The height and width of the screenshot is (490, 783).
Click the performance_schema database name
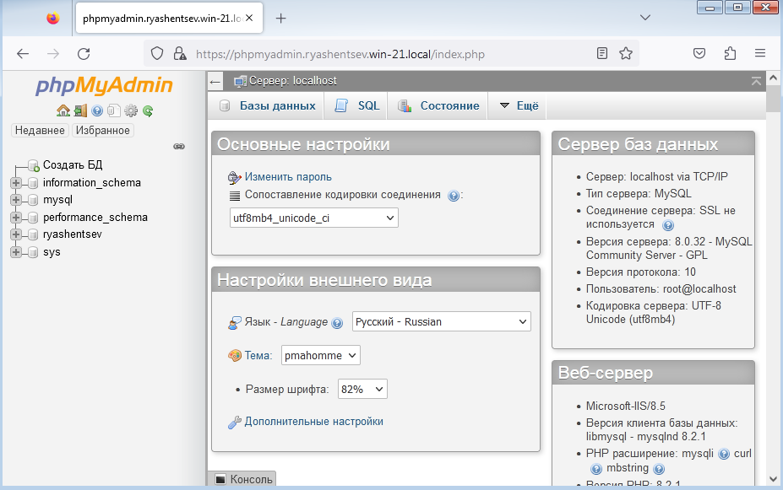pyautogui.click(x=95, y=218)
